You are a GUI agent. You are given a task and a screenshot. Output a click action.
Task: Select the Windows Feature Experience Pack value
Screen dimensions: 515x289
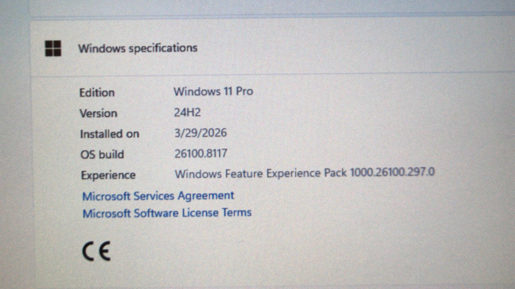pyautogui.click(x=304, y=173)
